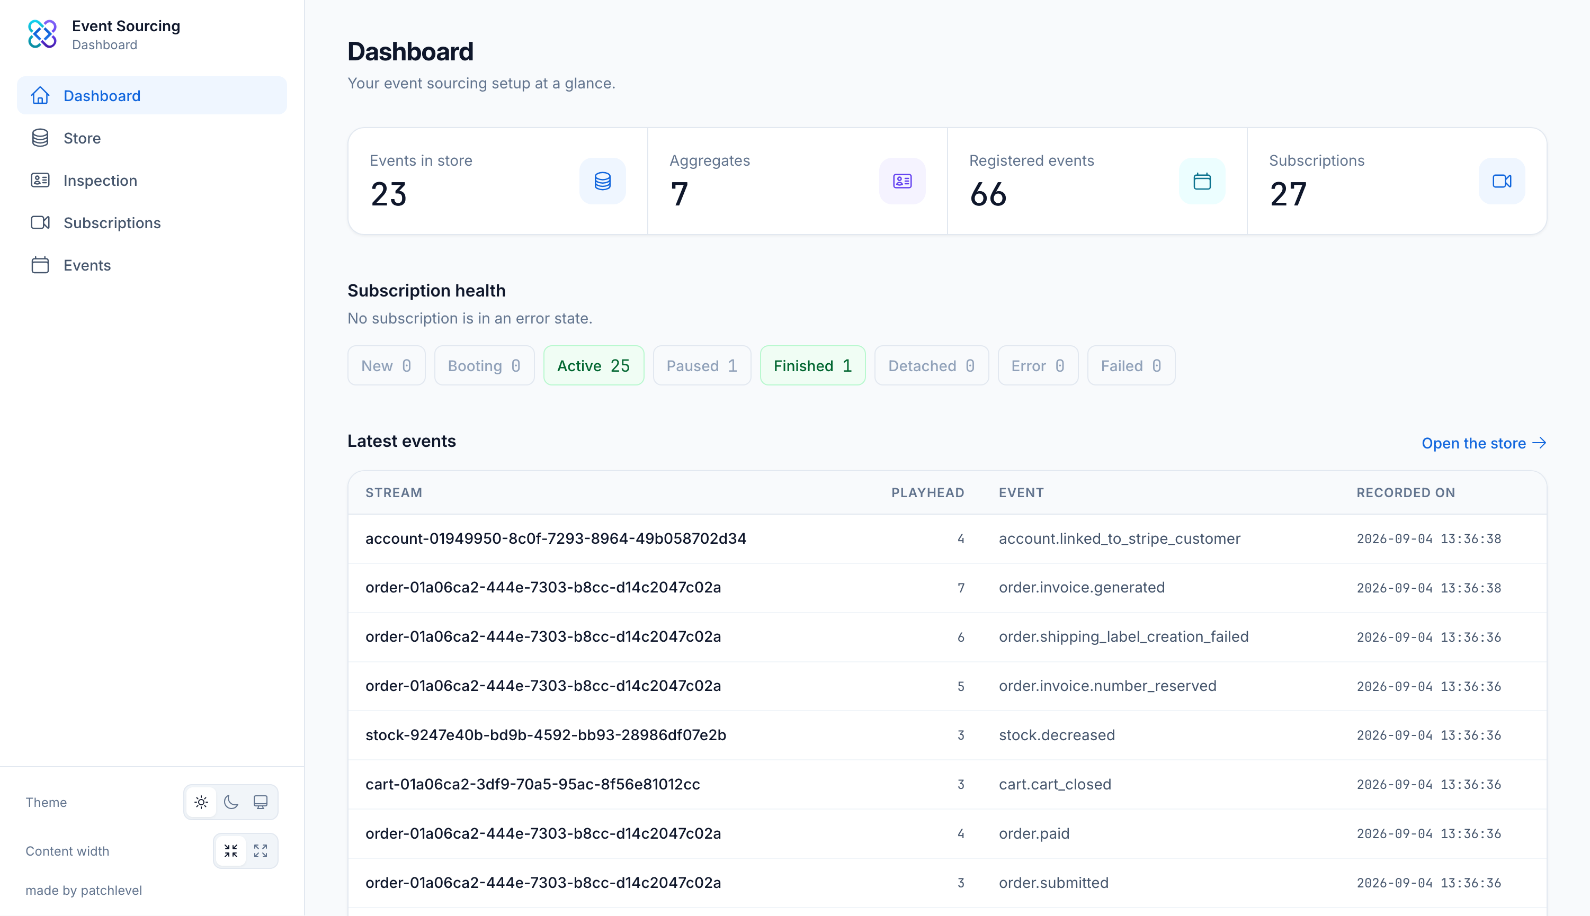Click the calendar icon on Registered events card
1590x916 pixels.
click(1202, 181)
